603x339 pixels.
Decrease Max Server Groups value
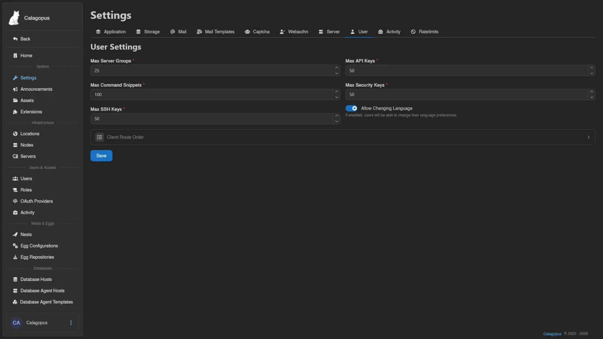[337, 73]
